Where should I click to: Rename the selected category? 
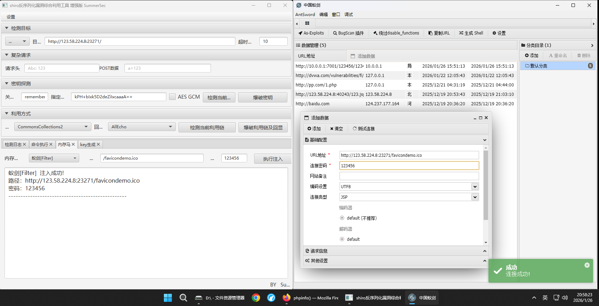(558, 55)
